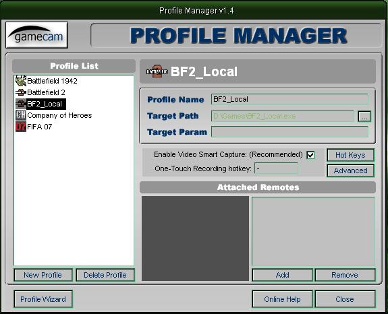388x314 pixels.
Task: Click the Close button
Action: pyautogui.click(x=345, y=299)
